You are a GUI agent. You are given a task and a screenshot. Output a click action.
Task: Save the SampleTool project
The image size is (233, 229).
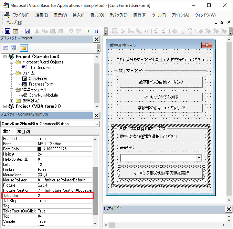pos(27,31)
